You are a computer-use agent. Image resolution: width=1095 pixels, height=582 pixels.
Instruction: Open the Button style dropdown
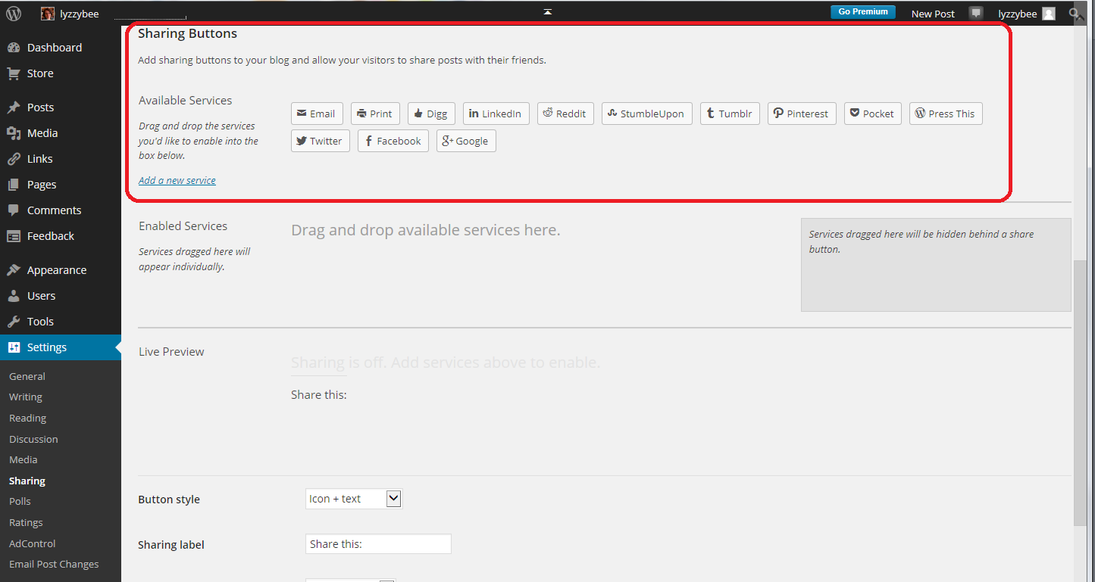point(353,499)
